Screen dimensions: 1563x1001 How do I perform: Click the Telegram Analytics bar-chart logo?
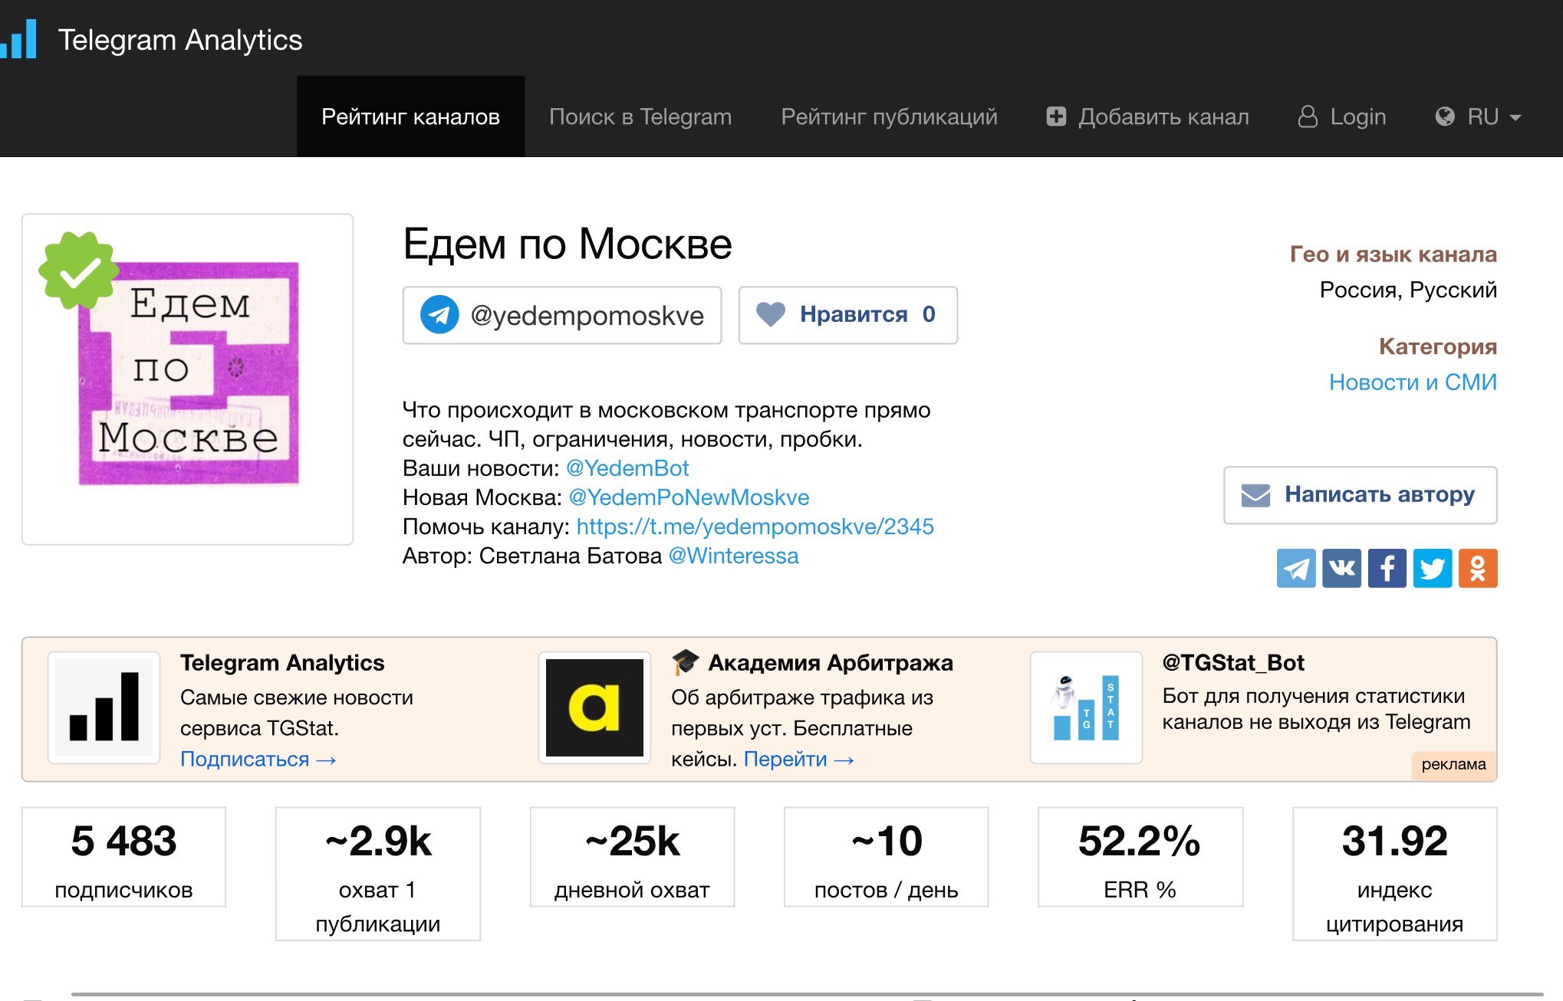coord(18,38)
